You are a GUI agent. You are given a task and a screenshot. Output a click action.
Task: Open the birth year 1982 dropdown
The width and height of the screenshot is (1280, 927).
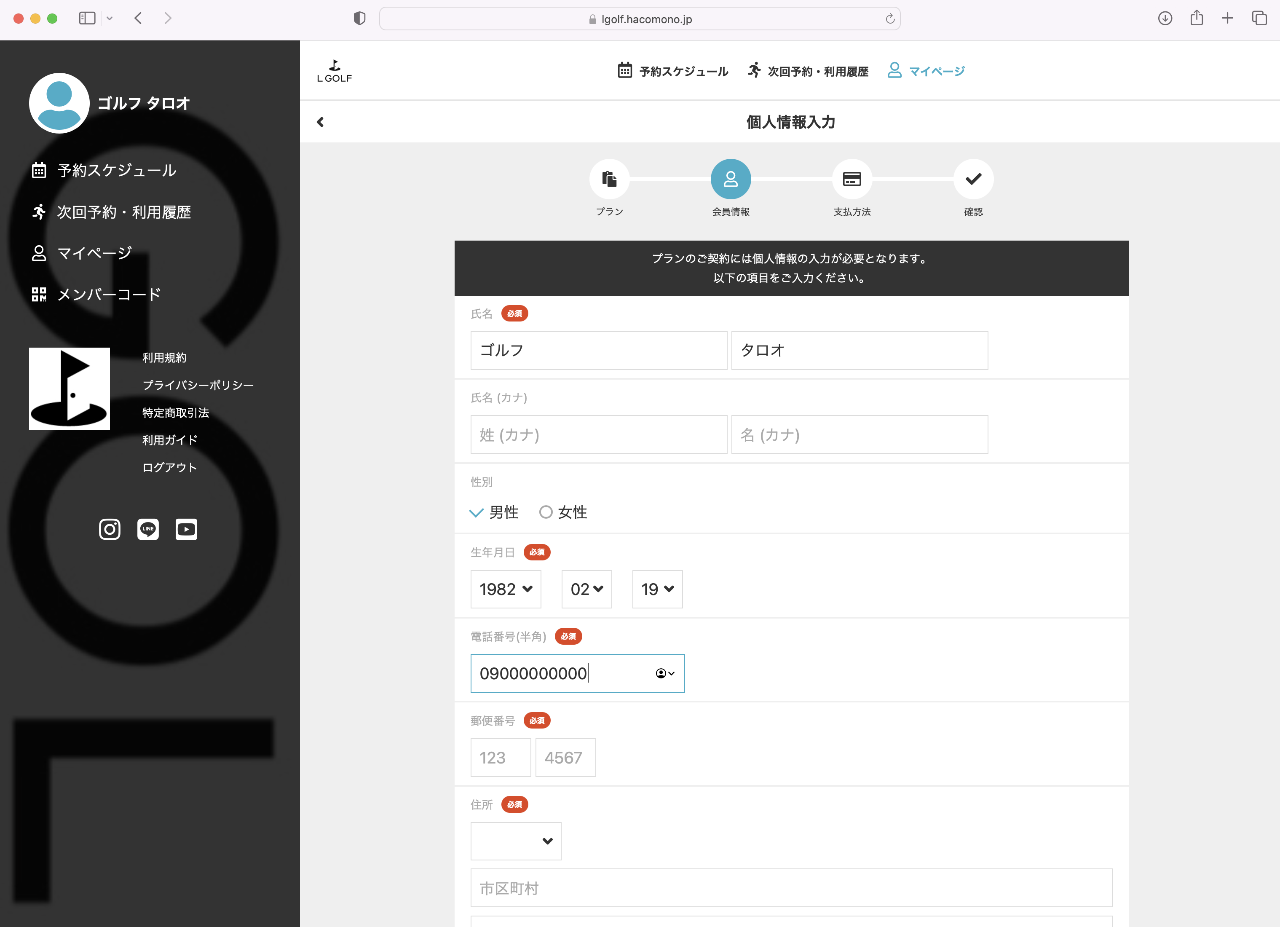[506, 589]
